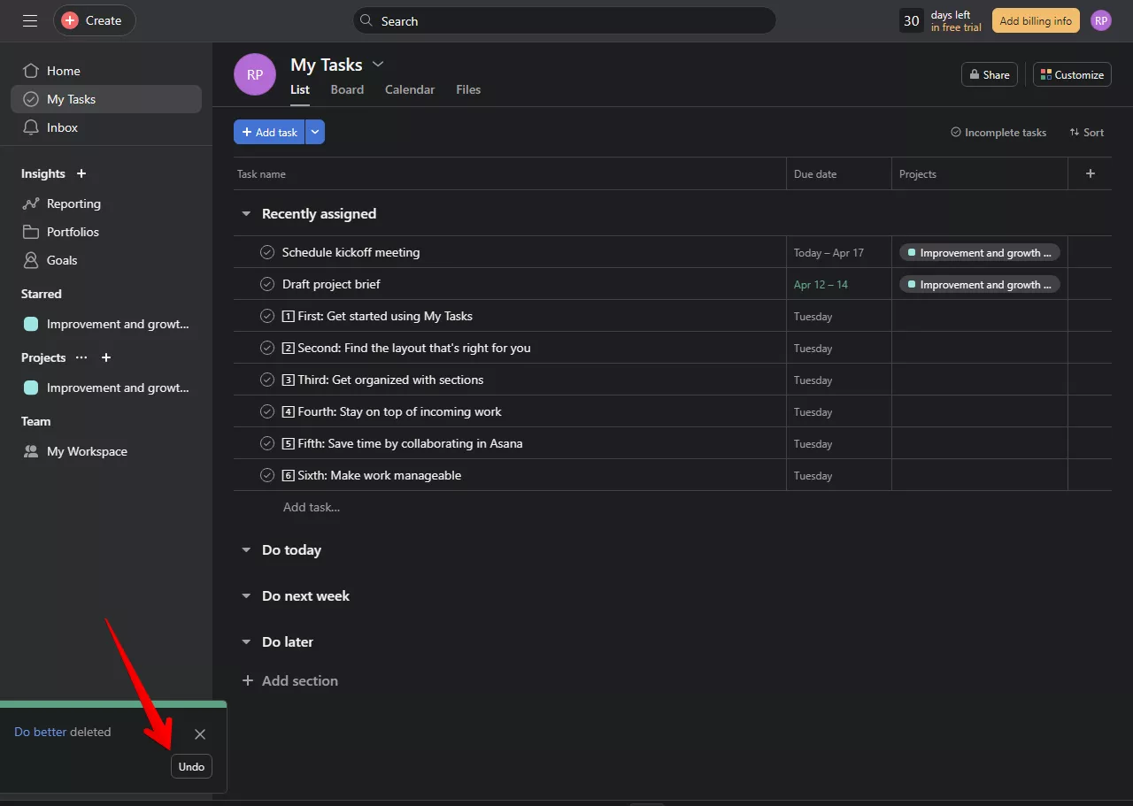Screen dimensions: 1133x806
Task: Expand the Do next week section
Action: tap(246, 596)
